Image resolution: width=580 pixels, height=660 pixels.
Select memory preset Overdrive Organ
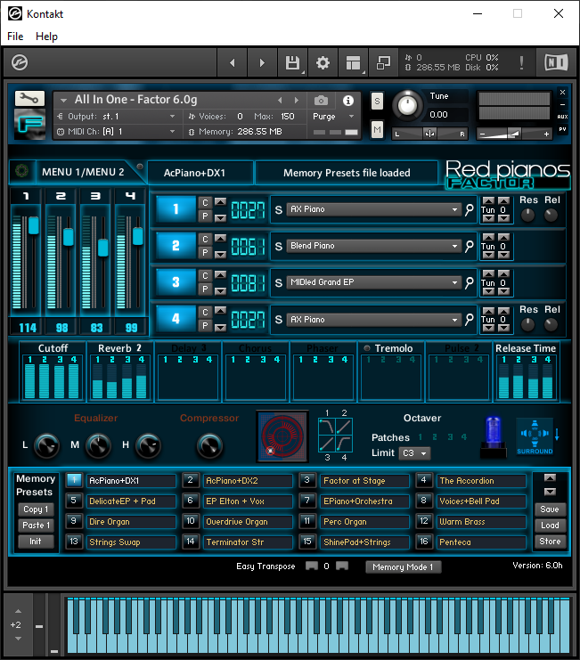(x=248, y=522)
